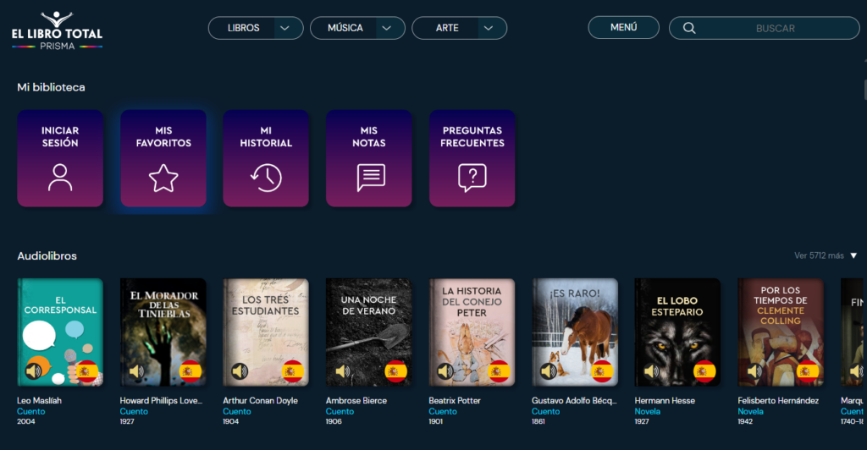The image size is (867, 450).
Task: Click the page vertical scrollbar thumb
Action: click(x=864, y=90)
